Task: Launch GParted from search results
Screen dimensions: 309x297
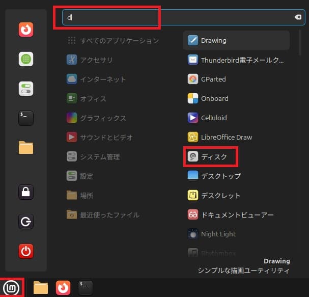Action: (237, 79)
